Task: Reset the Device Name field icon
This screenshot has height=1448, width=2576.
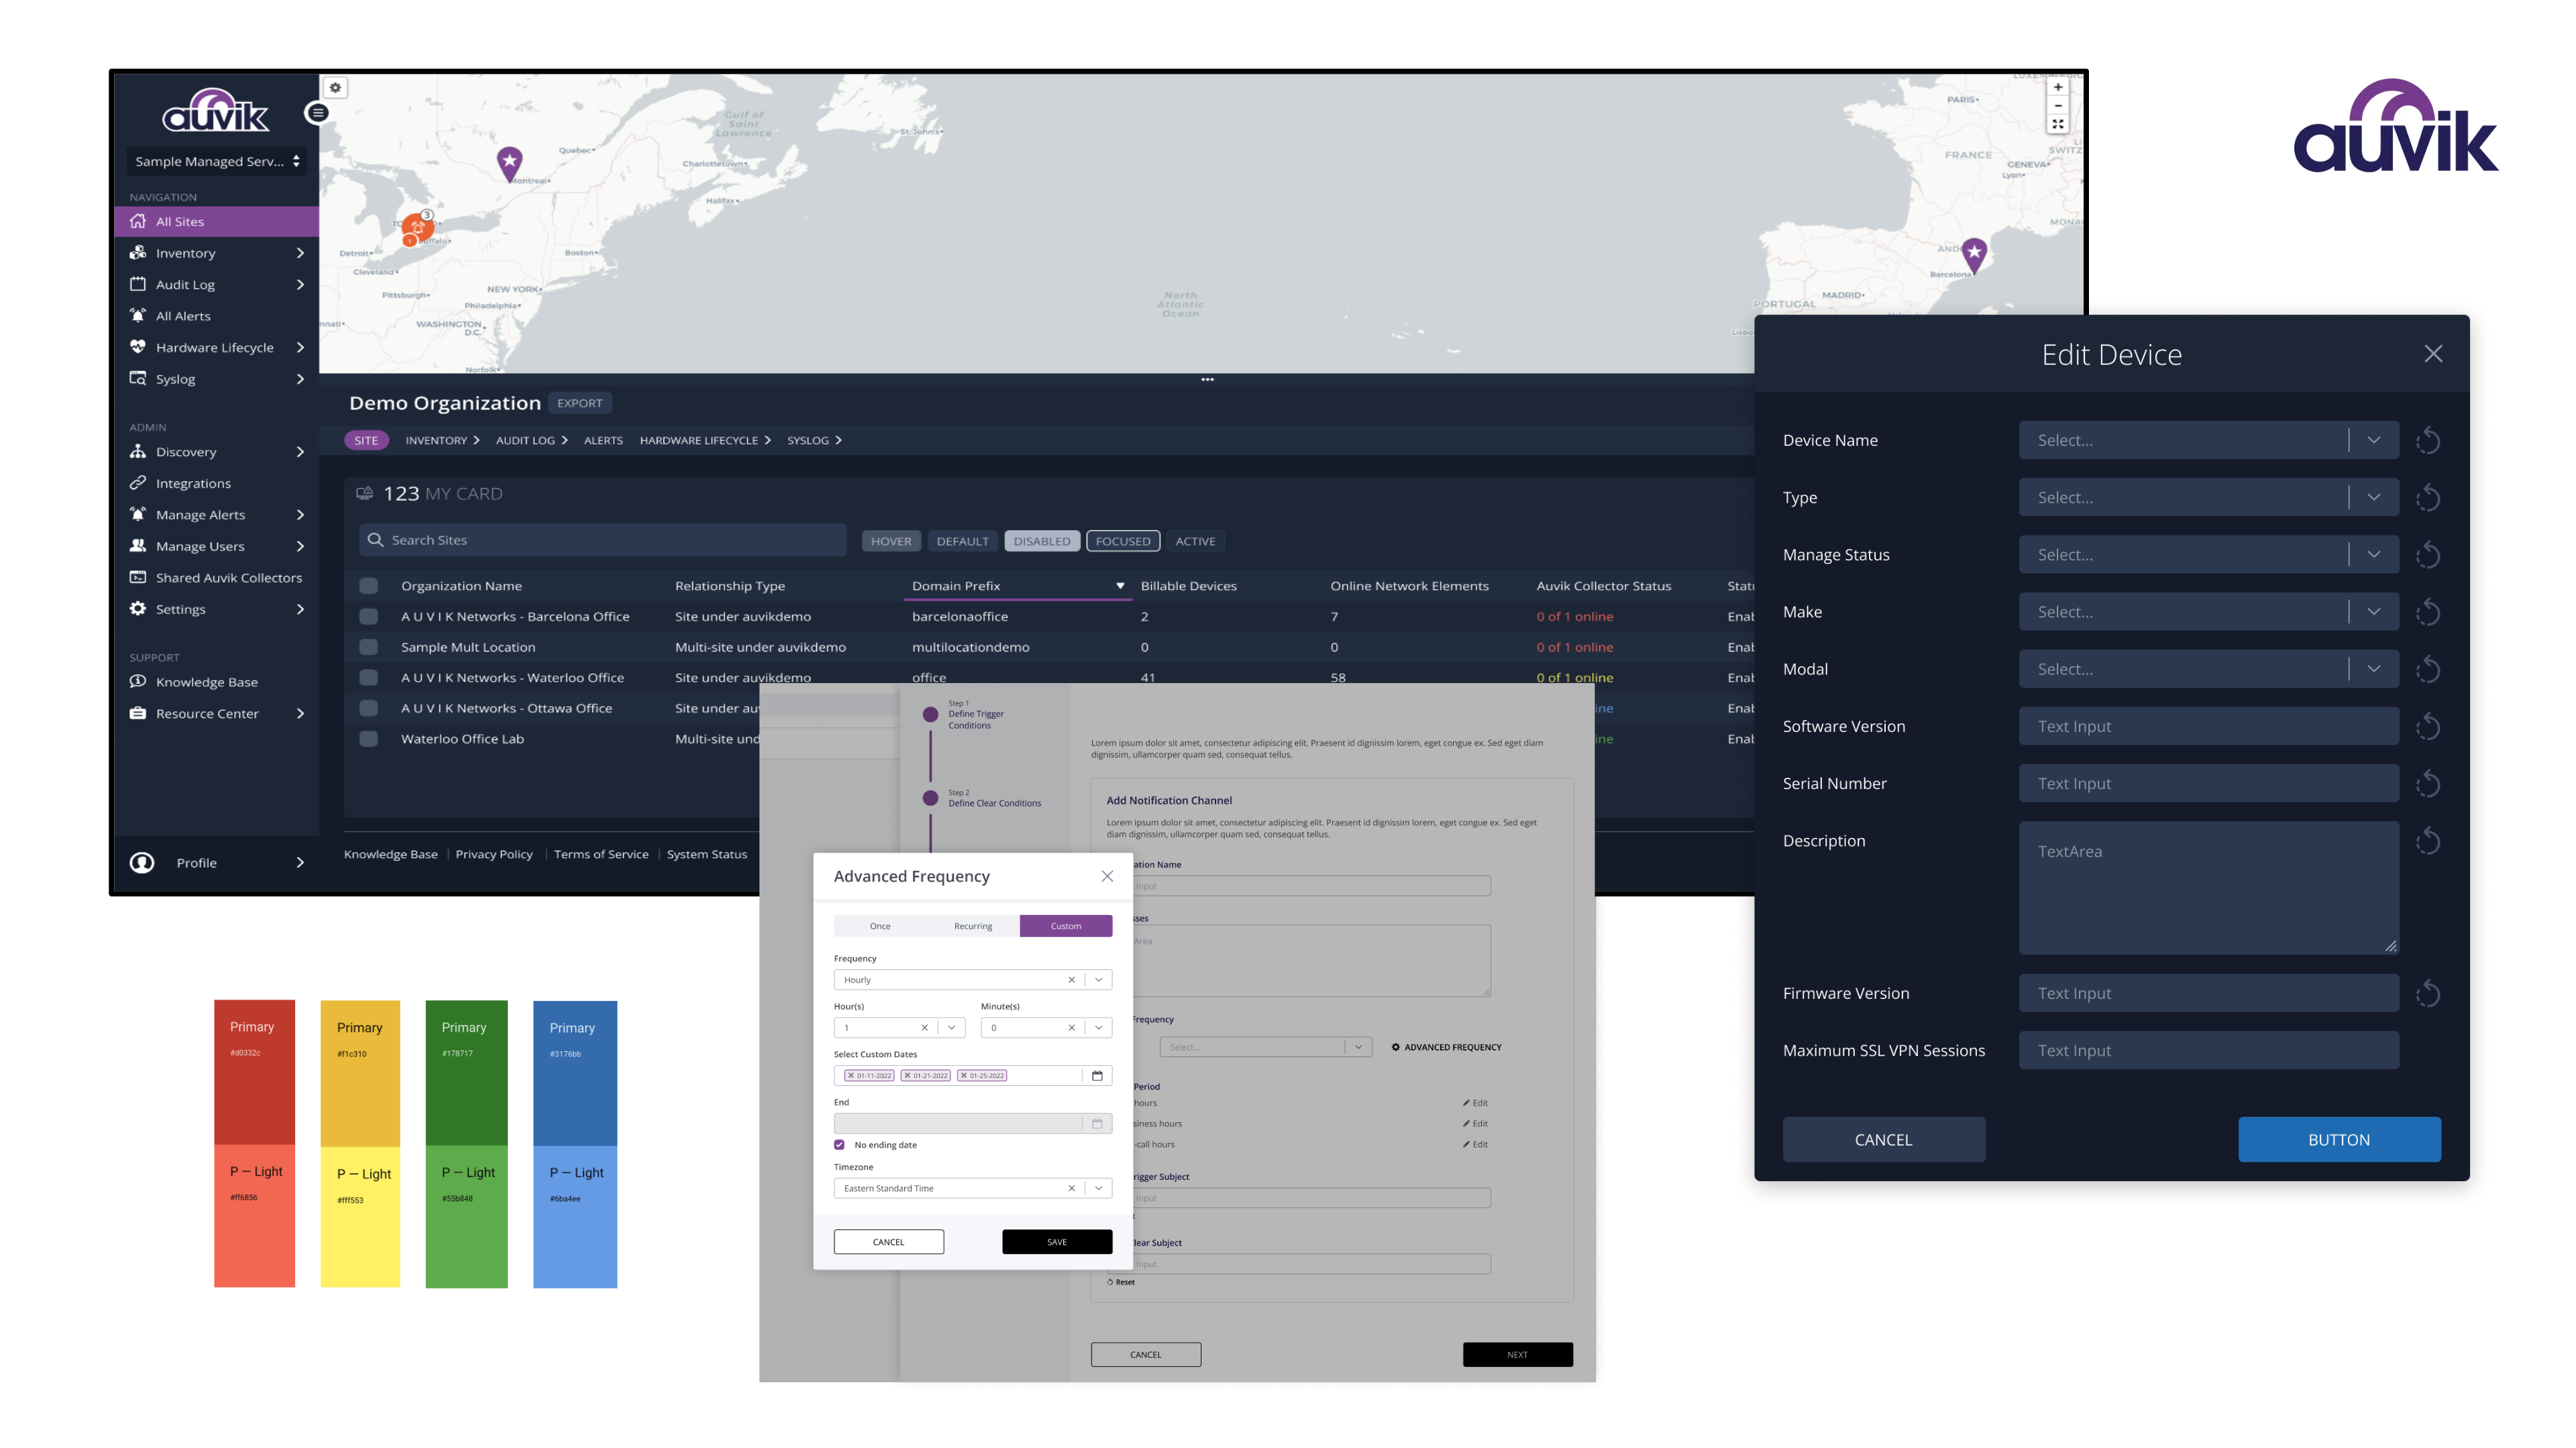Action: tap(2428, 440)
